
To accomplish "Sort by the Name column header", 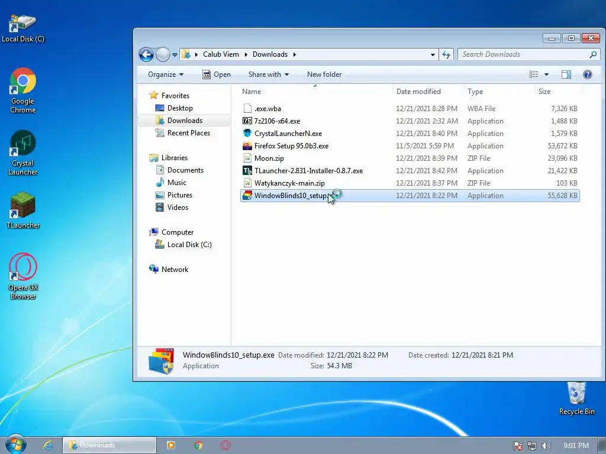I will click(x=315, y=92).
